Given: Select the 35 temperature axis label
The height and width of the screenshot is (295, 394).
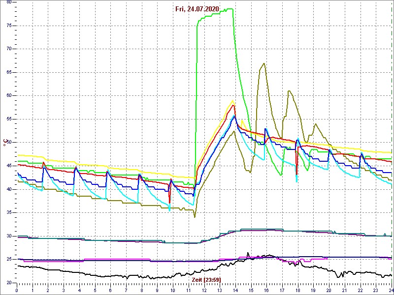Looking at the screenshot, I should (x=9, y=212).
